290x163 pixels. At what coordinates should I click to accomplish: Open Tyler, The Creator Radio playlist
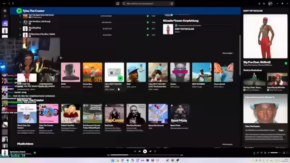pos(48,118)
